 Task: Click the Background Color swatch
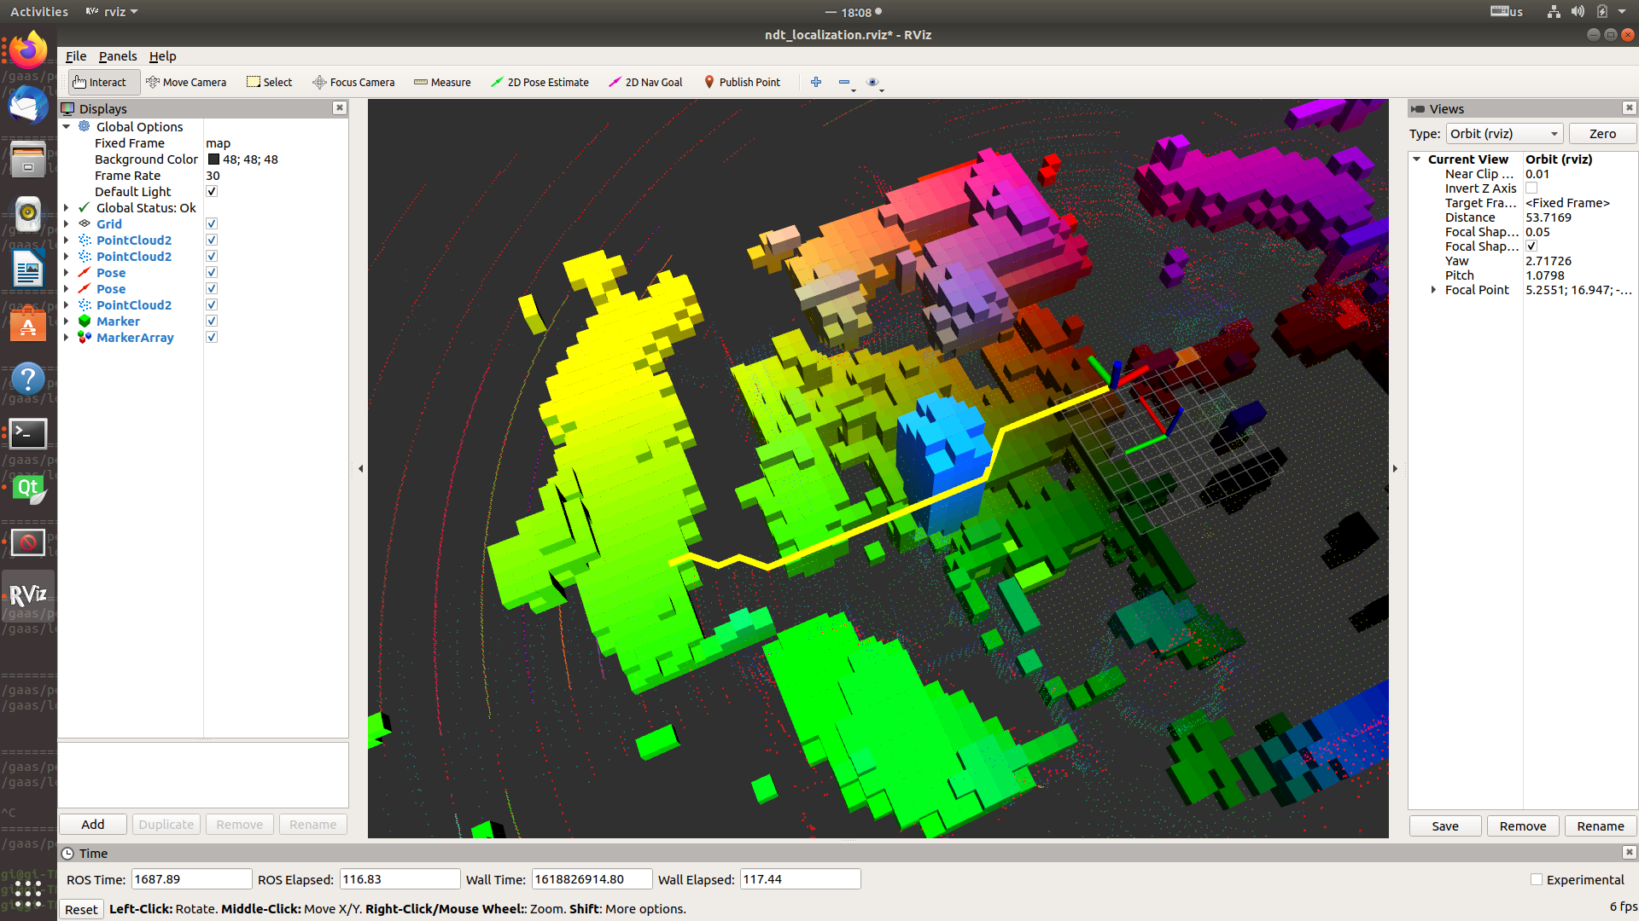pyautogui.click(x=213, y=159)
